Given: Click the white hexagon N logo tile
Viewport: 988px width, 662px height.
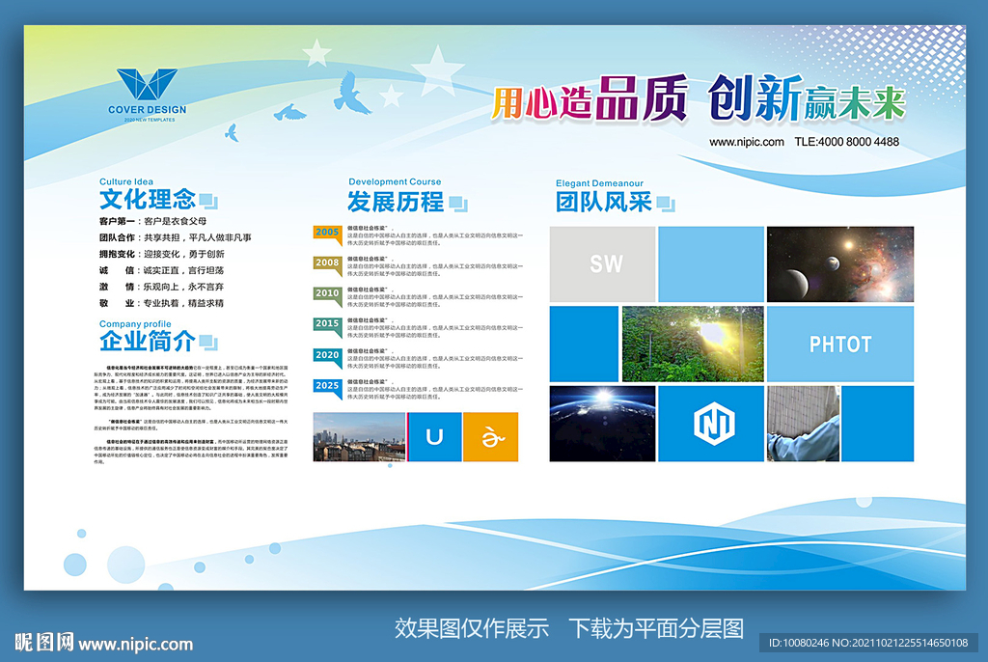Looking at the screenshot, I should tap(711, 424).
